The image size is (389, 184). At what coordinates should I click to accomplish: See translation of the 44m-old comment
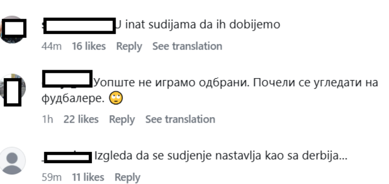(x=187, y=46)
